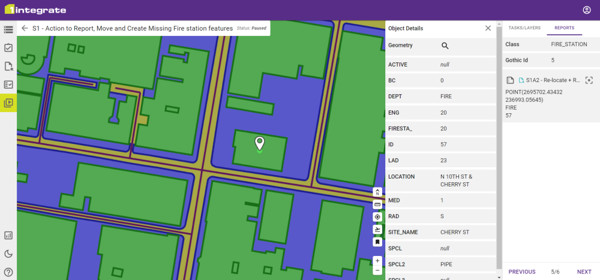This screenshot has width=600, height=280.
Task: Click the ENG field label
Action: [394, 113]
